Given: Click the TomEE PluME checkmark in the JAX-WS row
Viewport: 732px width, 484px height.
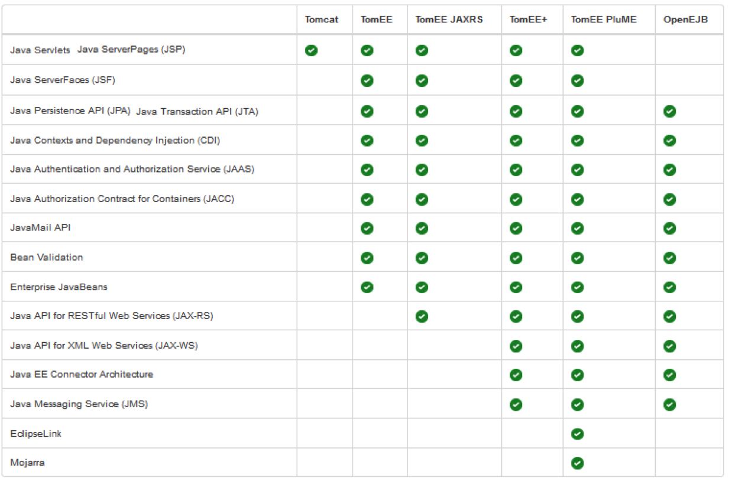Looking at the screenshot, I should [x=578, y=346].
